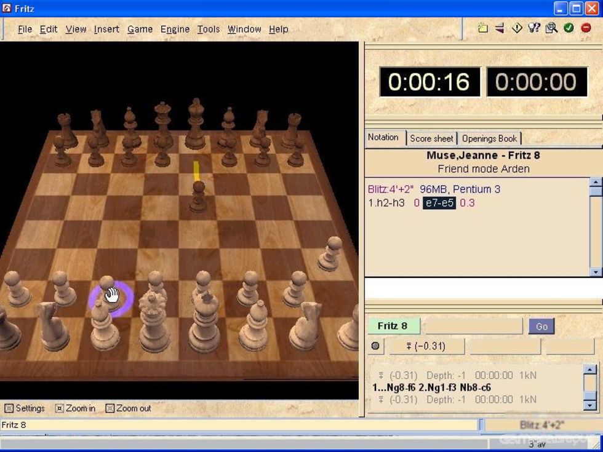Image resolution: width=603 pixels, height=452 pixels.
Task: Click the engine evaluation (-0.31) button
Action: point(426,346)
